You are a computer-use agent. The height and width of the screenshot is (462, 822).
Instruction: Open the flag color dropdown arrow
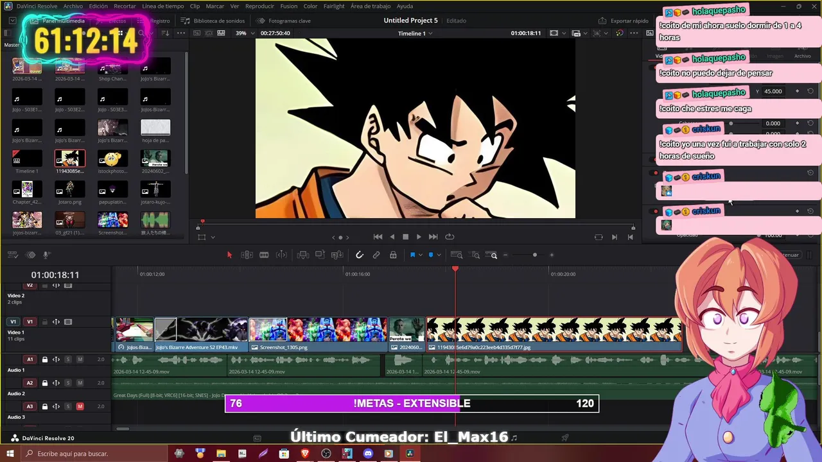pos(420,255)
